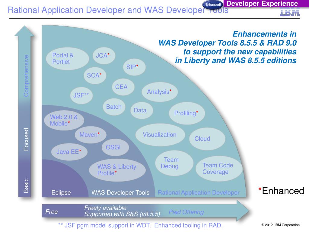Select the SCA bubble
This screenshot has width=309, height=232.
[95, 75]
